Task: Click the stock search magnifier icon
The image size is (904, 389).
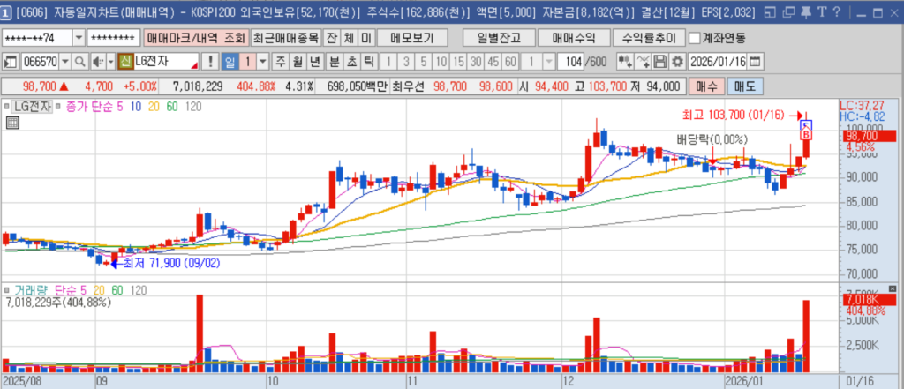Action: (78, 62)
